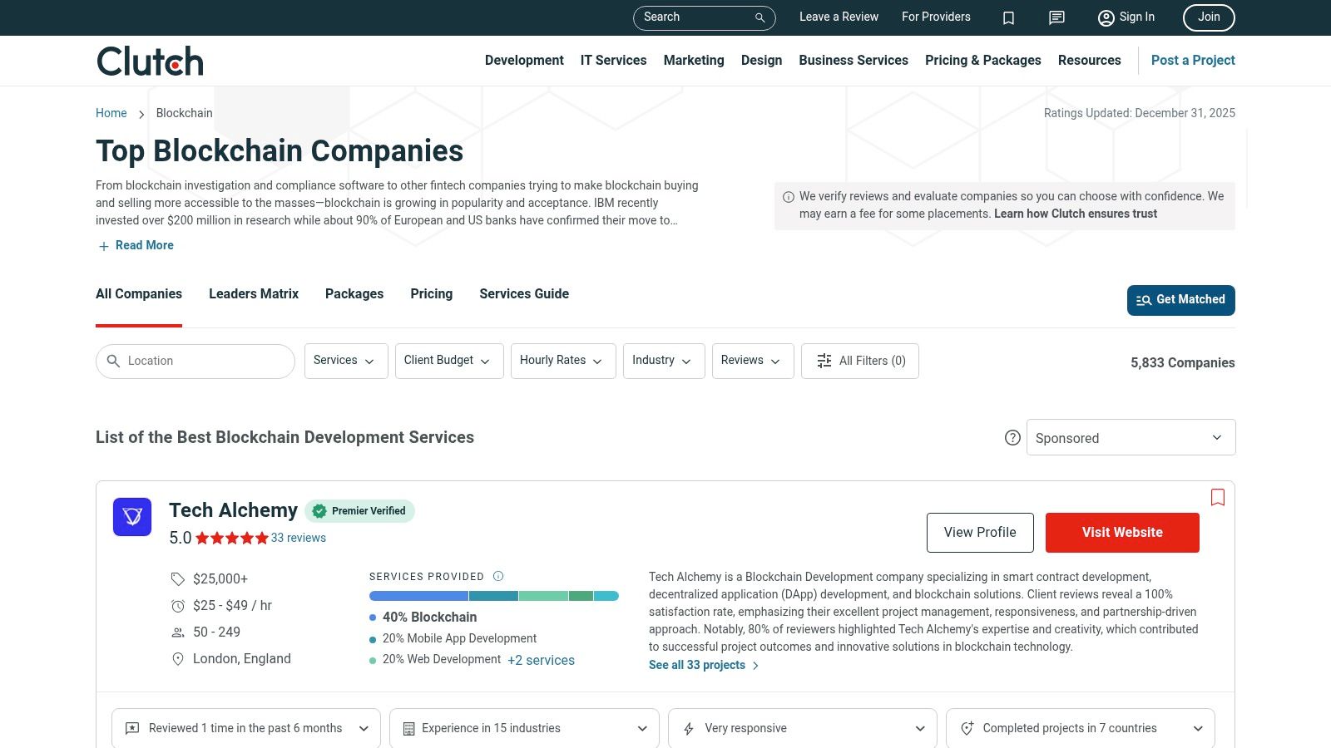Click the Premier Verified badge
This screenshot has width=1331, height=748.
pos(359,511)
